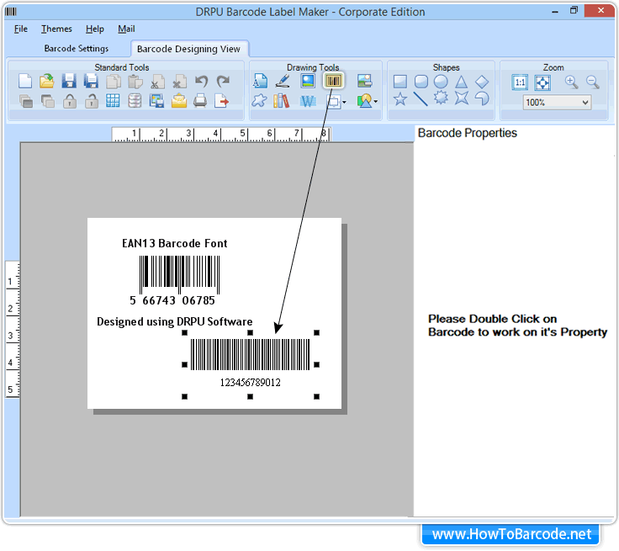This screenshot has width=619, height=551.
Task: Switch to Barcode Settings tab
Action: (x=77, y=48)
